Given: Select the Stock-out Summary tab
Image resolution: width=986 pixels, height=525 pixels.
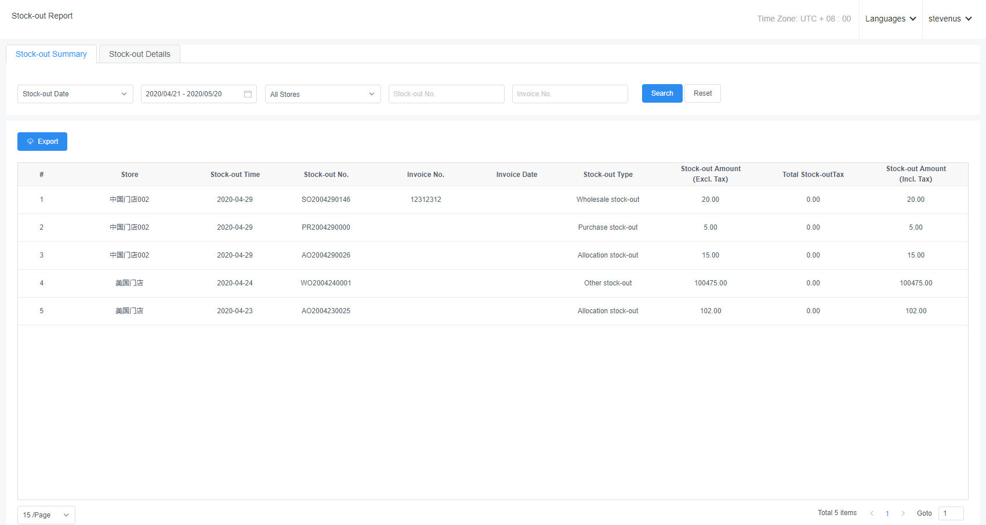Looking at the screenshot, I should click(x=51, y=54).
